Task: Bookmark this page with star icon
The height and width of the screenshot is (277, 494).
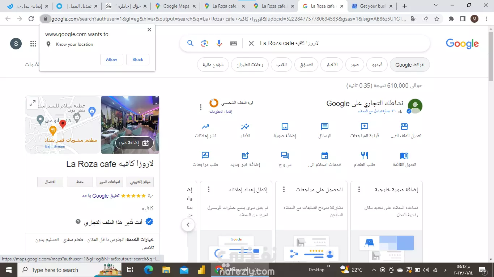Action: (437, 19)
